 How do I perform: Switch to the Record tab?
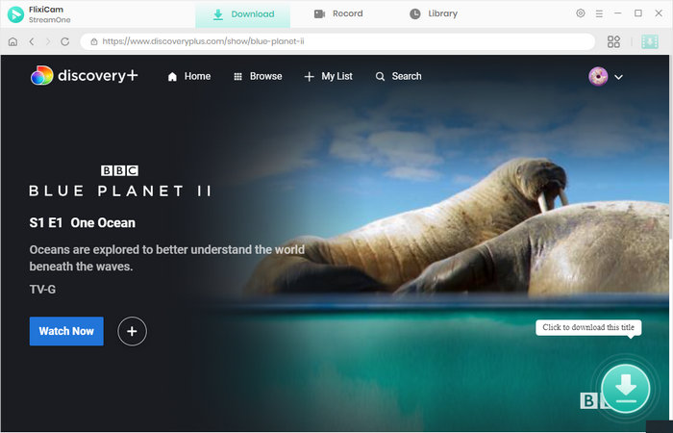(x=338, y=13)
